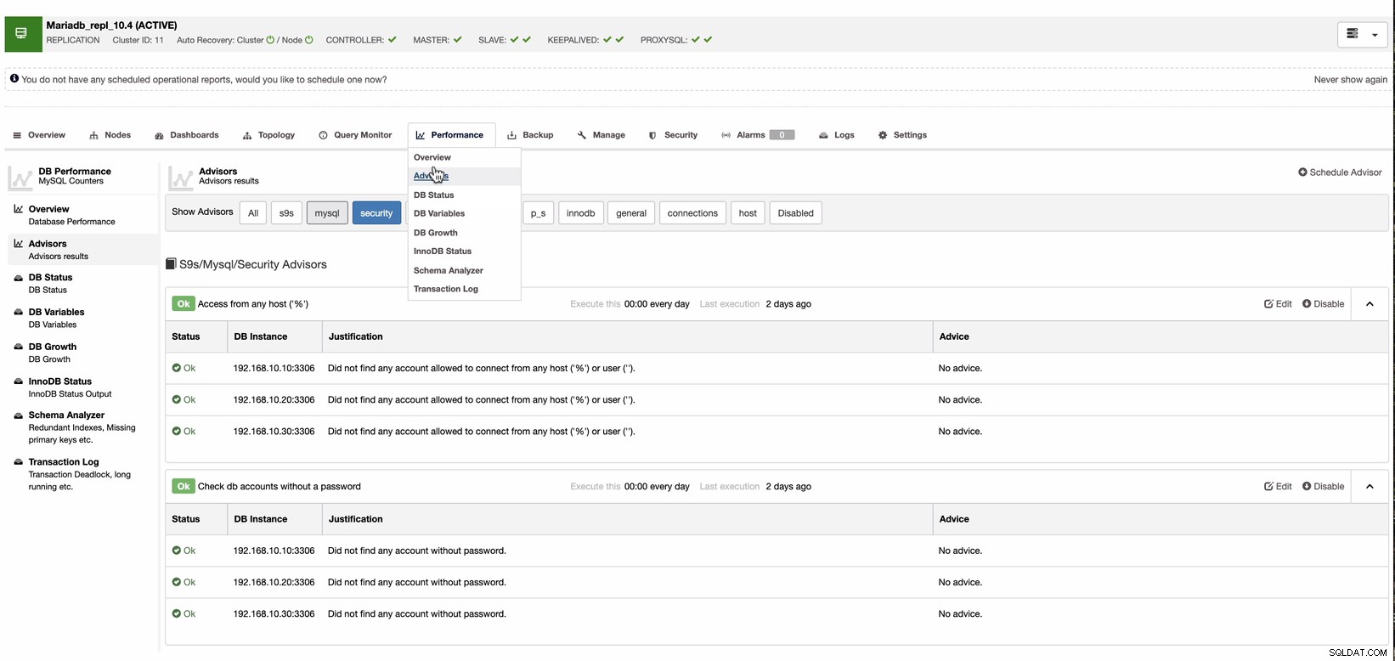Toggle the mysql advisors filter

point(327,213)
